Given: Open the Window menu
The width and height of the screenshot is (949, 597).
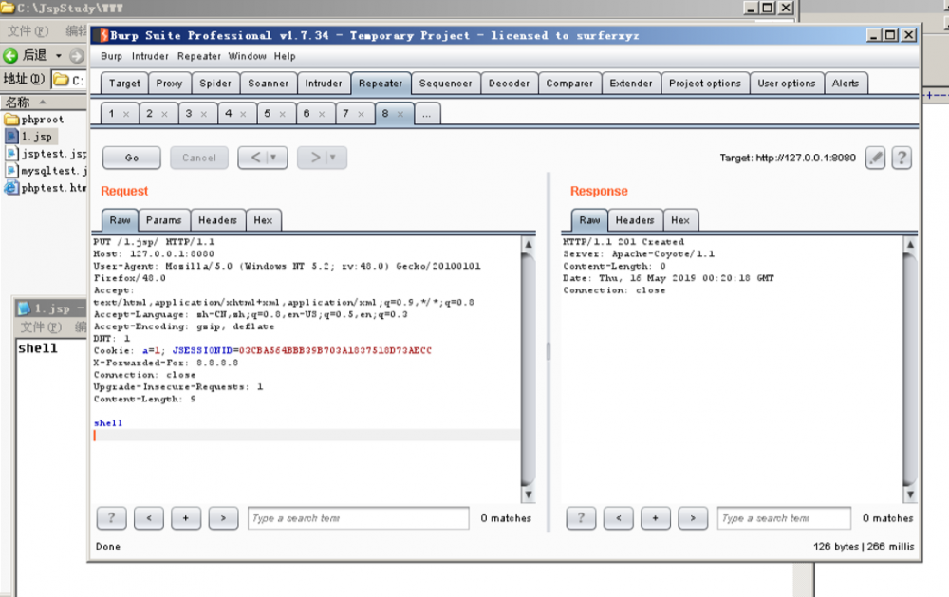Looking at the screenshot, I should pos(247,56).
